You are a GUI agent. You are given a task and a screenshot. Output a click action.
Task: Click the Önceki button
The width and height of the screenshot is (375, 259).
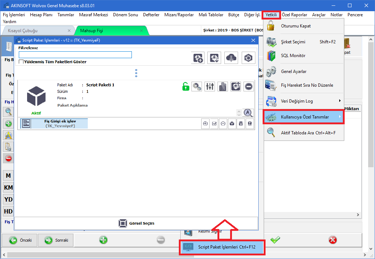point(20,240)
